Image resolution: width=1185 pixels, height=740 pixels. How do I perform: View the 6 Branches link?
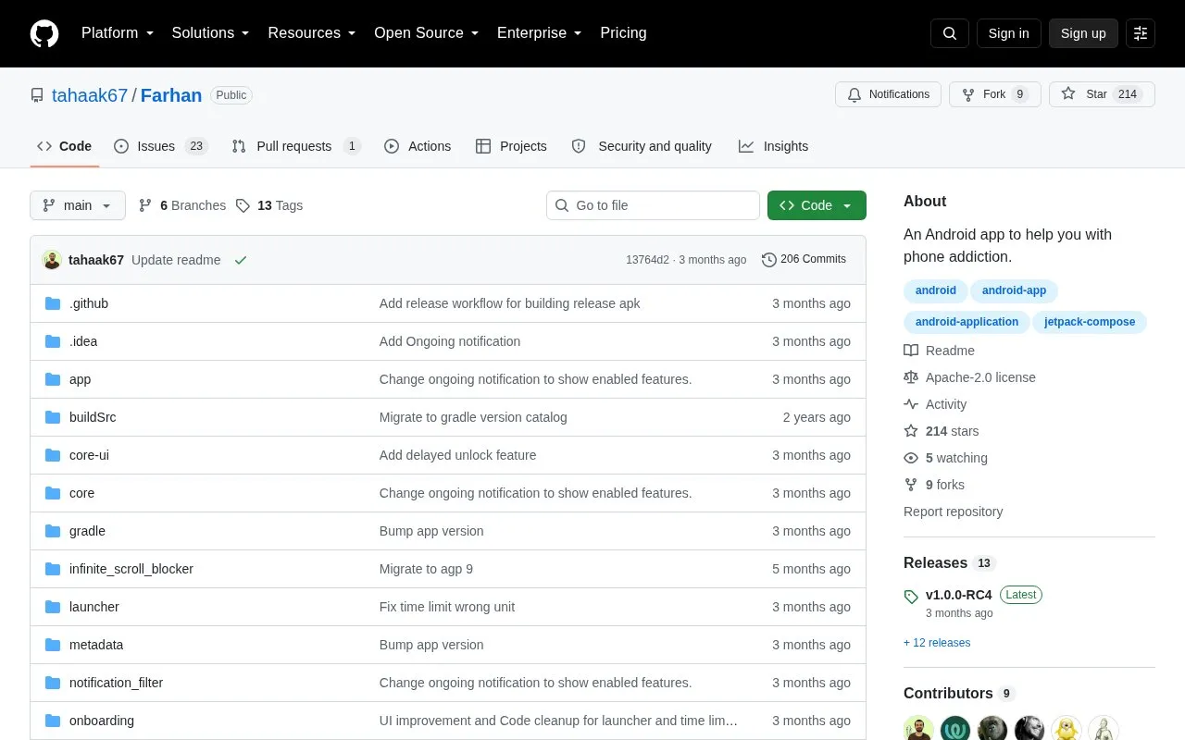182,205
